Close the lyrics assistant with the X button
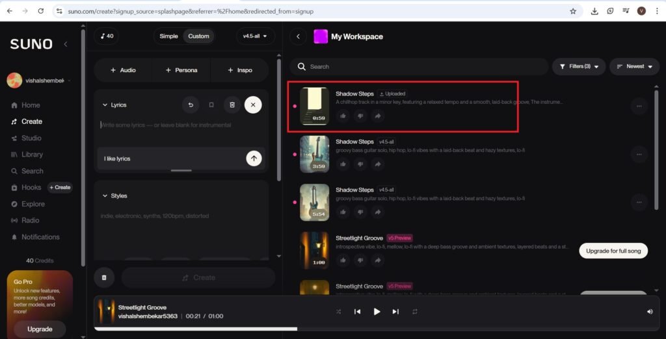666x339 pixels. click(253, 105)
